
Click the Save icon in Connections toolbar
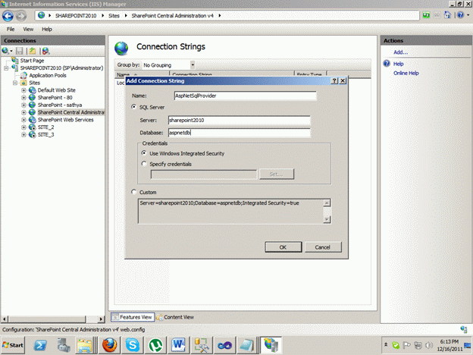coord(20,51)
